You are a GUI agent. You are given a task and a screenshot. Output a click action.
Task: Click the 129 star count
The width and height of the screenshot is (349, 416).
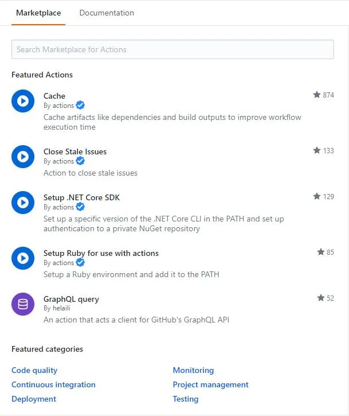pos(328,197)
